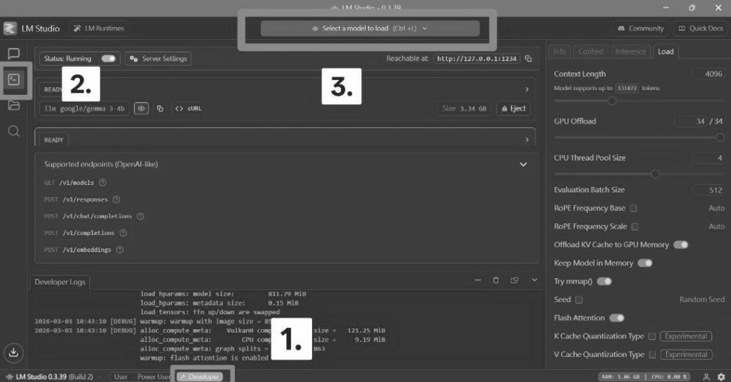Image resolution: width=731 pixels, height=382 pixels.
Task: Edit the CPU Thread Pool Size field
Action: tap(707, 158)
